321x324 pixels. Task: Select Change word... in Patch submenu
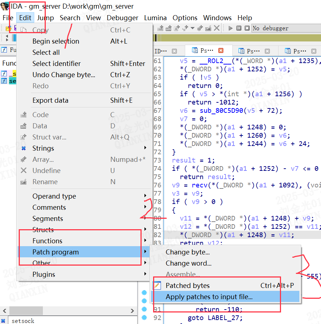[225, 263]
